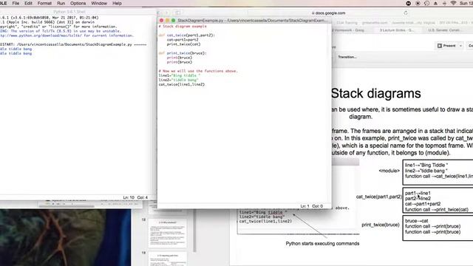Click the screen recording status icon

(418, 3)
